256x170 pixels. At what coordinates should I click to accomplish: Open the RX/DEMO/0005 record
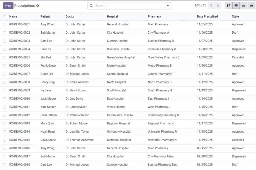click(x=19, y=57)
